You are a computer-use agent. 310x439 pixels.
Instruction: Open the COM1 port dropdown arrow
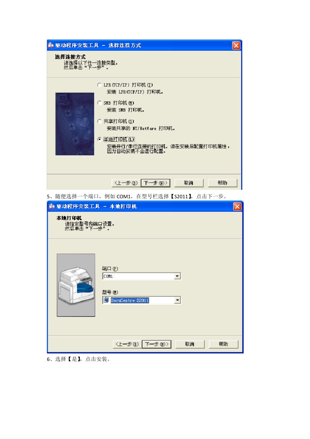click(x=177, y=276)
